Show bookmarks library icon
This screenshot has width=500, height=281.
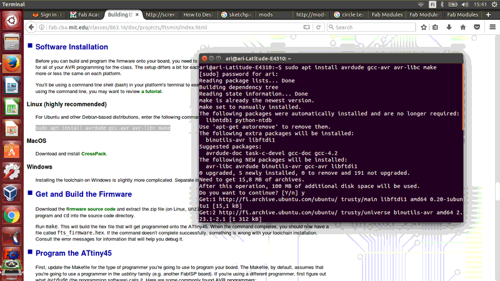click(435, 27)
